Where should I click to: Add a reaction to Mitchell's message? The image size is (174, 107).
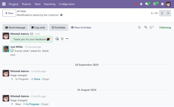click(57, 39)
